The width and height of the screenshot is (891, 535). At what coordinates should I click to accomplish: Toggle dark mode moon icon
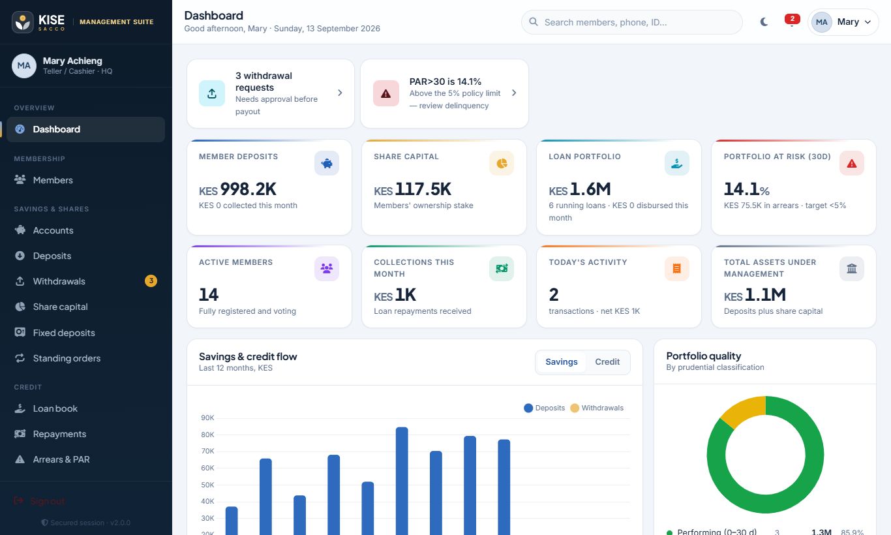pos(764,22)
